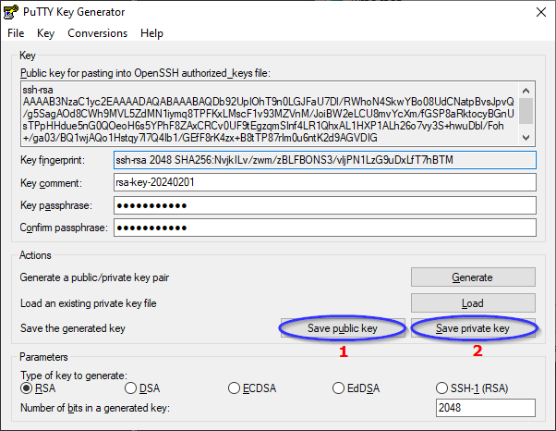Open the File menu

point(16,33)
